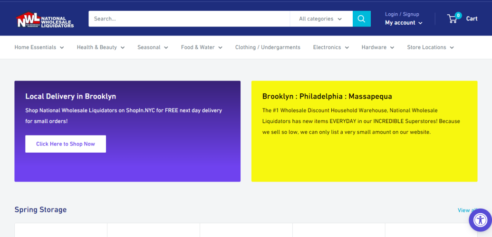492x237 pixels.
Task: Focus the Search text field
Action: (x=189, y=19)
